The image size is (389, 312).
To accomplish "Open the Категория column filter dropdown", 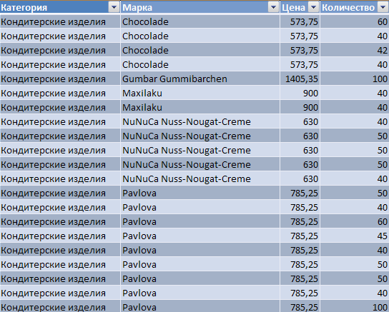I will click(114, 7).
